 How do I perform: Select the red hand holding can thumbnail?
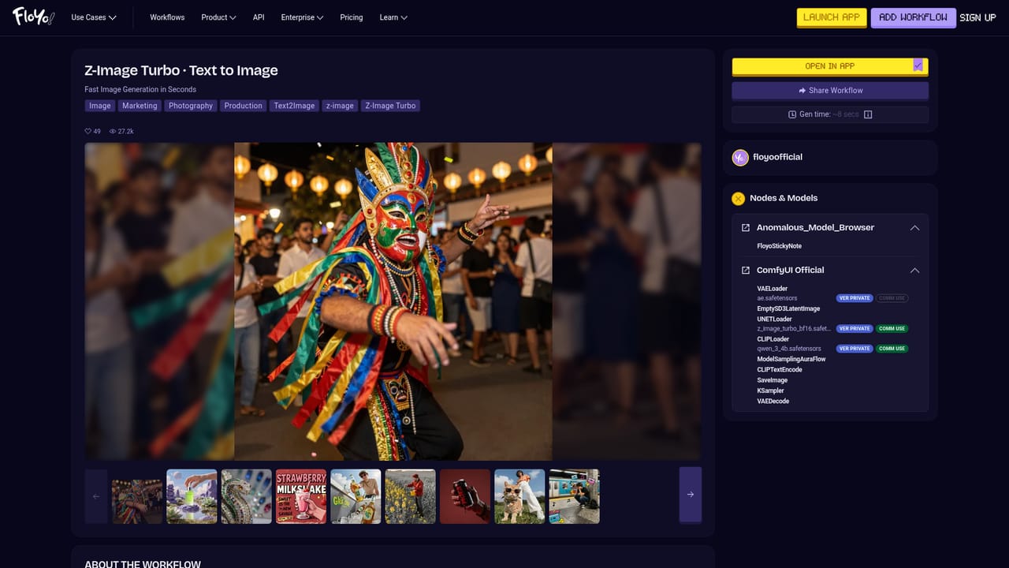click(x=465, y=496)
